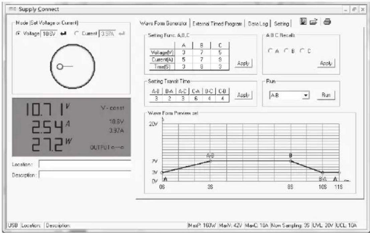Click the USB status bar entry
The height and width of the screenshot is (233, 370).
[x=13, y=225]
